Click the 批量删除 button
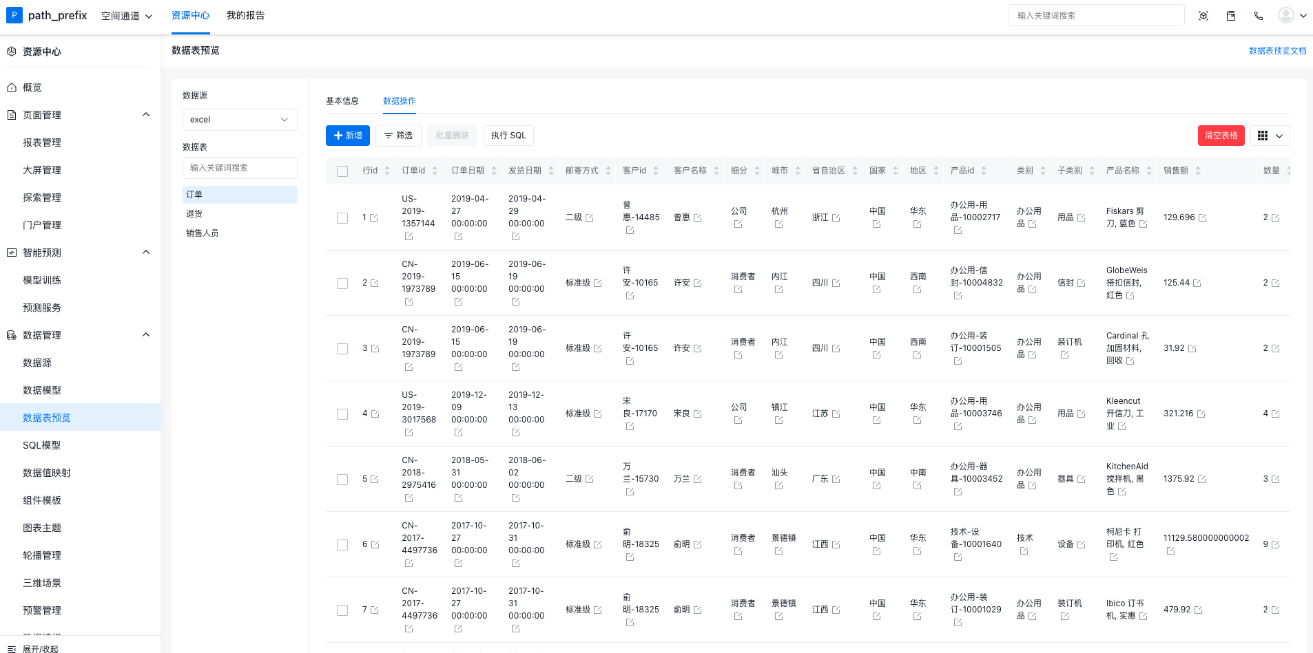 point(453,136)
